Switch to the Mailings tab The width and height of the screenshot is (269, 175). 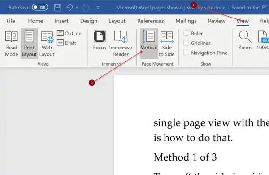coord(186,21)
